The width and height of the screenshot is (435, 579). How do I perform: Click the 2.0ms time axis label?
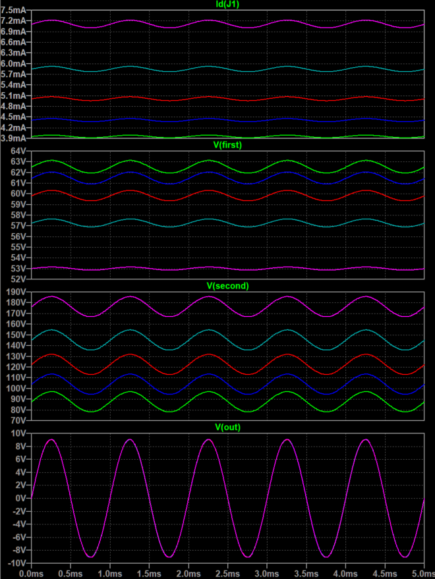(188, 574)
